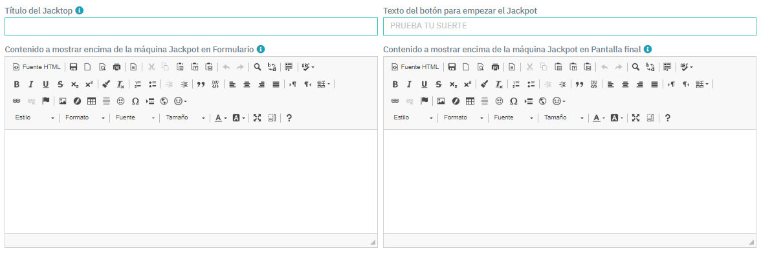Open Fuente dropdown in Formulario editor
The height and width of the screenshot is (253, 761).
[x=135, y=117]
